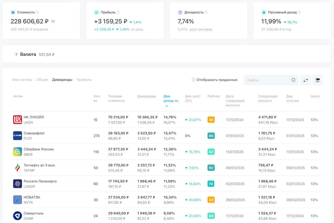Image resolution: width=334 pixels, height=223 pixels.
Task: Click the Доходность info question icon
Action: [x=206, y=12]
